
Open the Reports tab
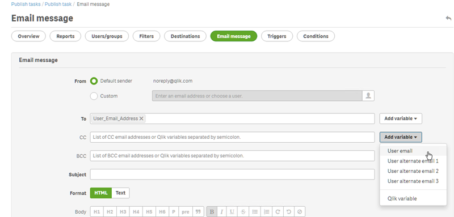tap(65, 36)
